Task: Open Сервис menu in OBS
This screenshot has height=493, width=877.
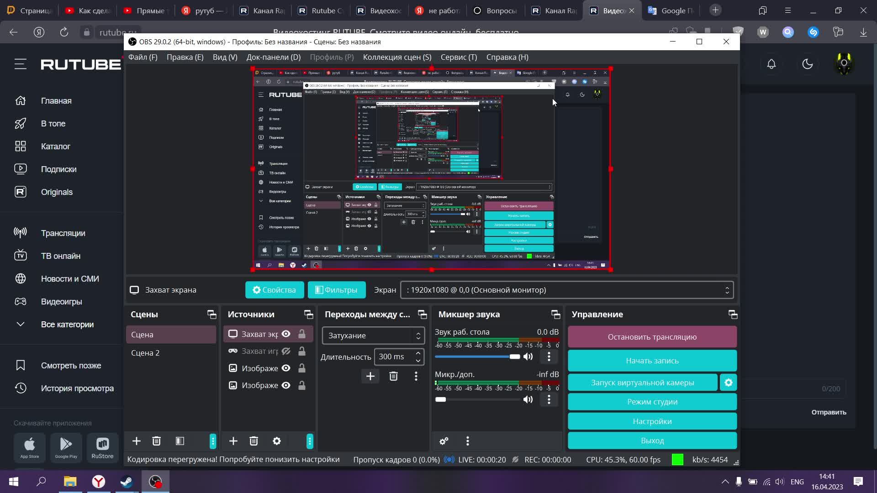Action: [459, 57]
